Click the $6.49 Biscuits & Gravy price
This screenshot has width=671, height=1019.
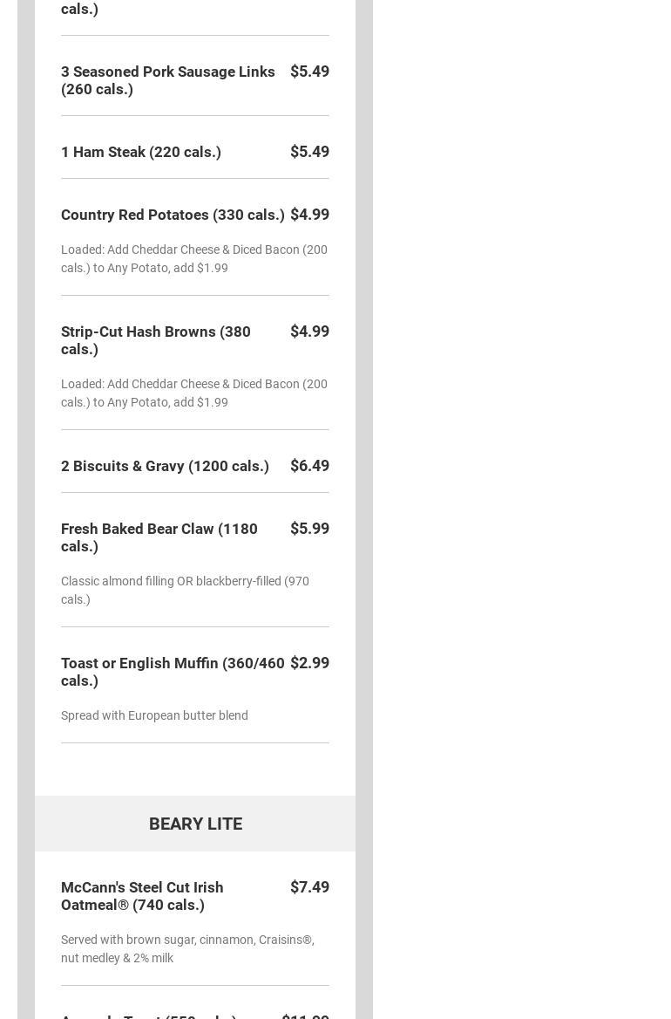tap(309, 466)
